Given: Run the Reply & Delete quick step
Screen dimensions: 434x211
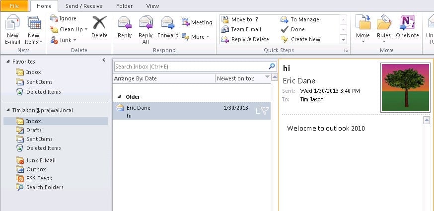Looking at the screenshot, I should tap(245, 39).
